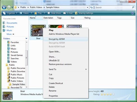The image size is (137, 102).
Task: Click the Help question mark icon
Action: [133, 13]
